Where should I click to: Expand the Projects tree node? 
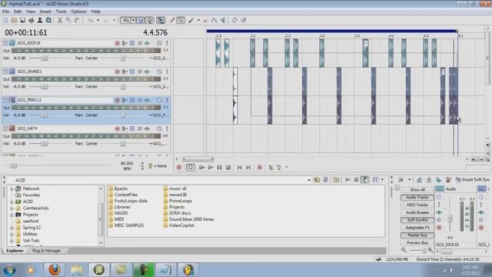click(12, 215)
